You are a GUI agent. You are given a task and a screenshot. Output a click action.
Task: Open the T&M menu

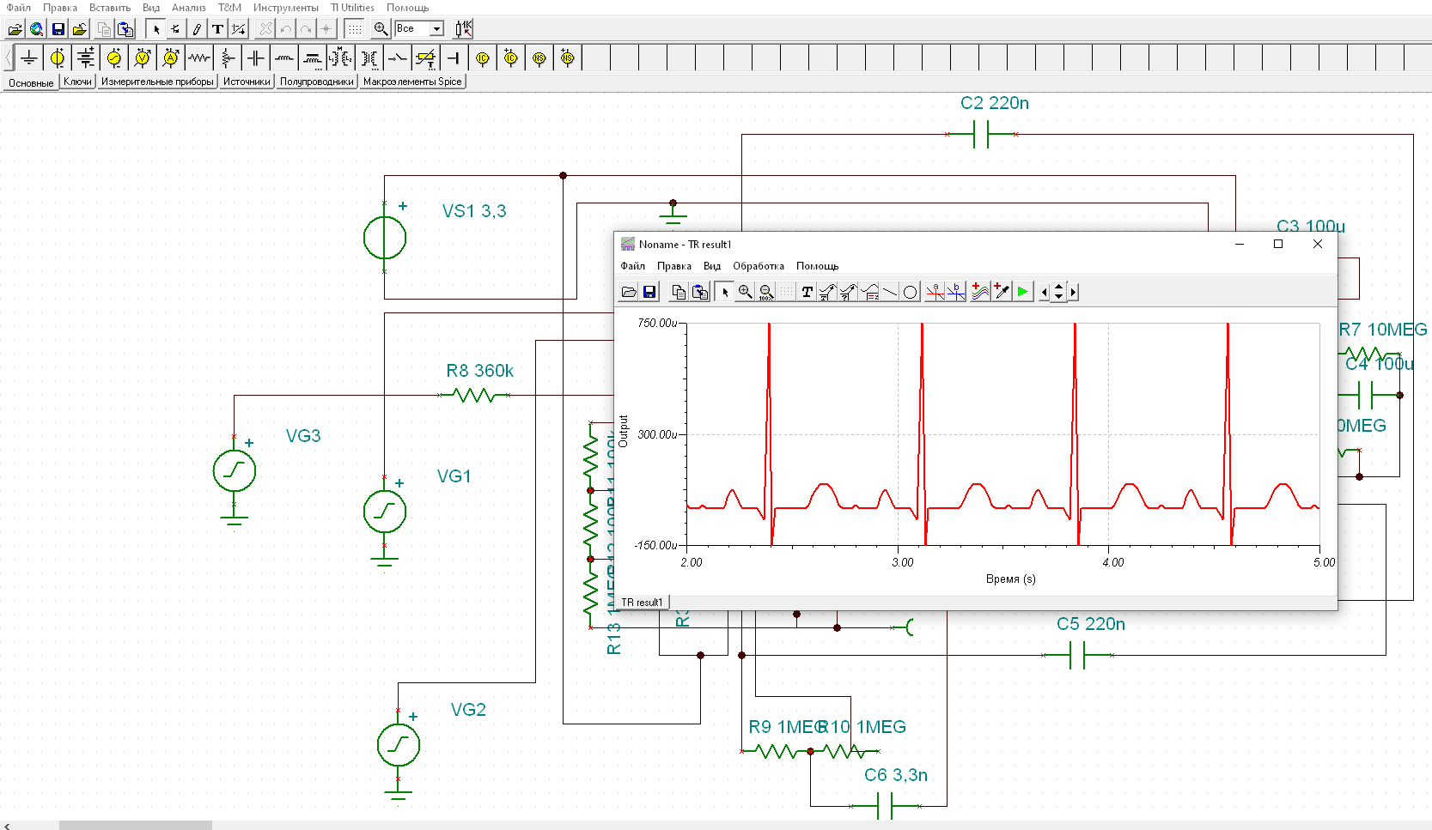coord(229,8)
